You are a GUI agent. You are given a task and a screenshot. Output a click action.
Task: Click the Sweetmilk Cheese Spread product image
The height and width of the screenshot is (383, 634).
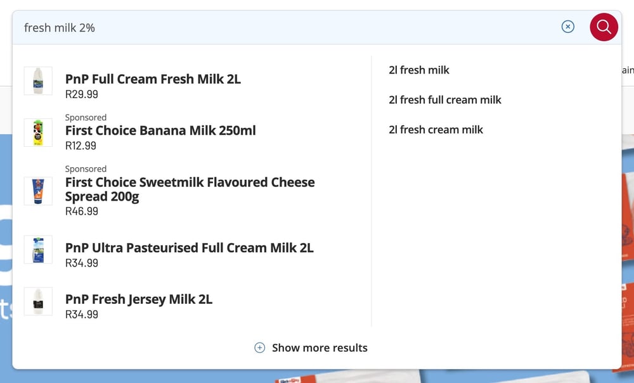(38, 191)
